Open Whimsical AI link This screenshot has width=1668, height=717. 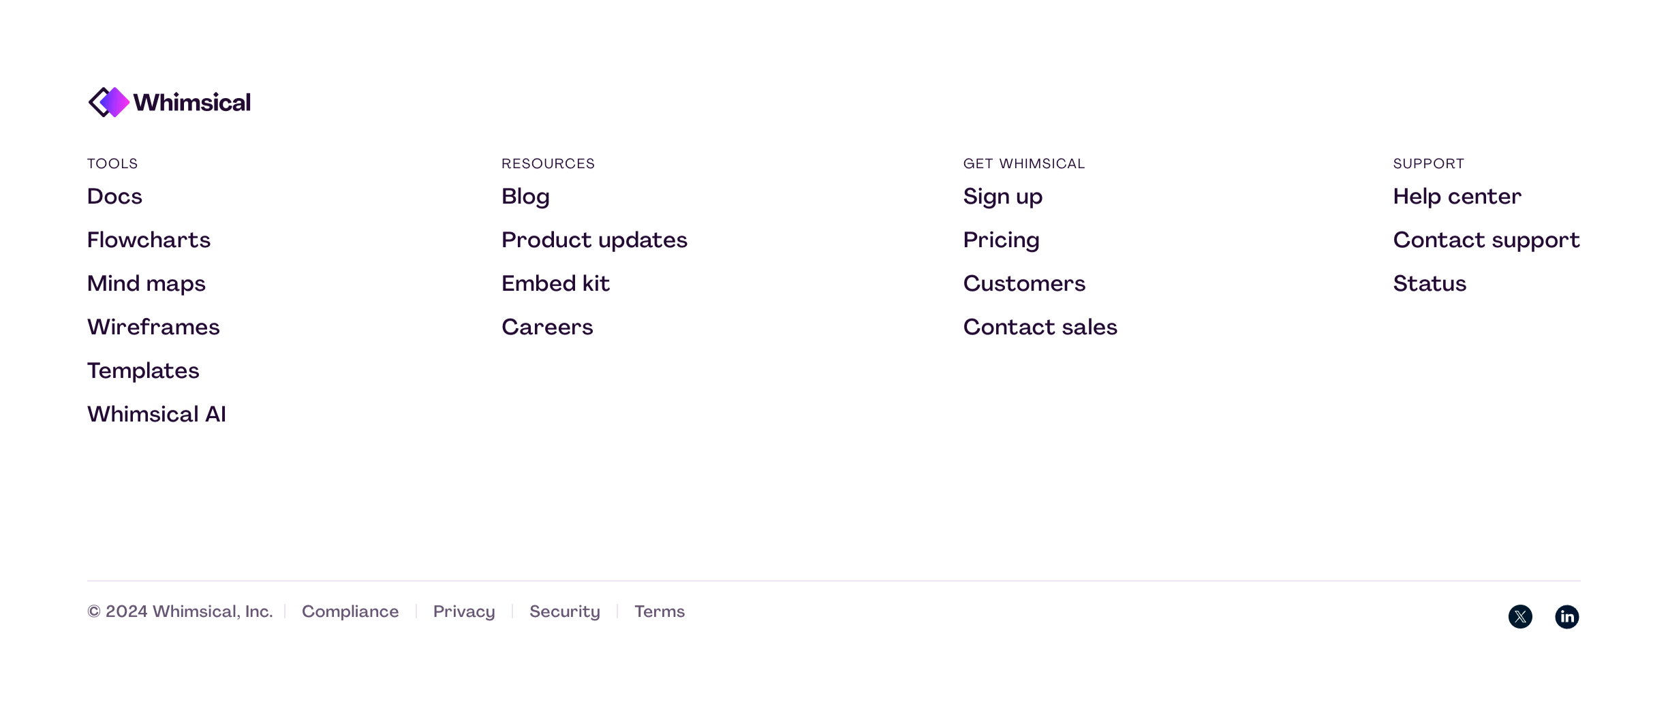157,415
